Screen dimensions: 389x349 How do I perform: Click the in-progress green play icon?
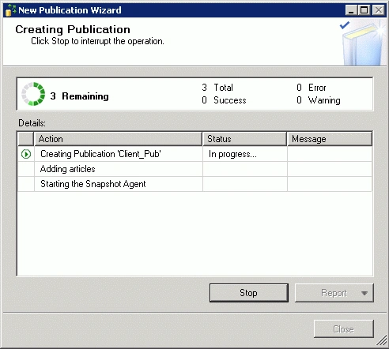point(26,154)
